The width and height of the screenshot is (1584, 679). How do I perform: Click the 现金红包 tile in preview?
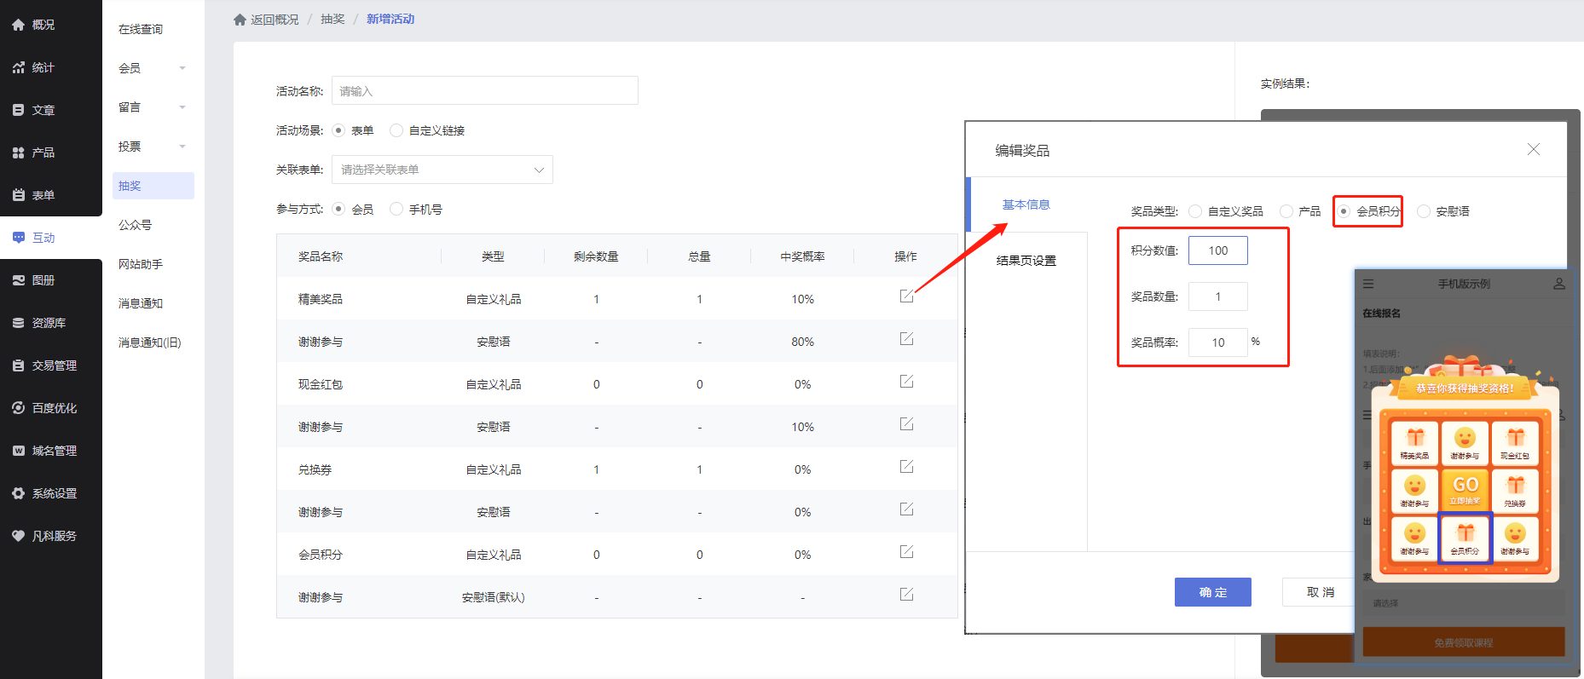coord(1515,443)
